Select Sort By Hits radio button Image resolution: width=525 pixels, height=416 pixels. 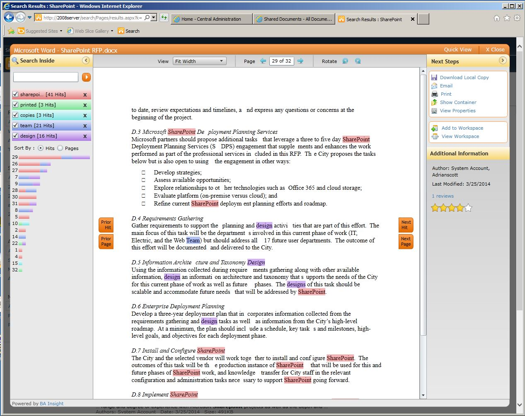click(x=41, y=148)
